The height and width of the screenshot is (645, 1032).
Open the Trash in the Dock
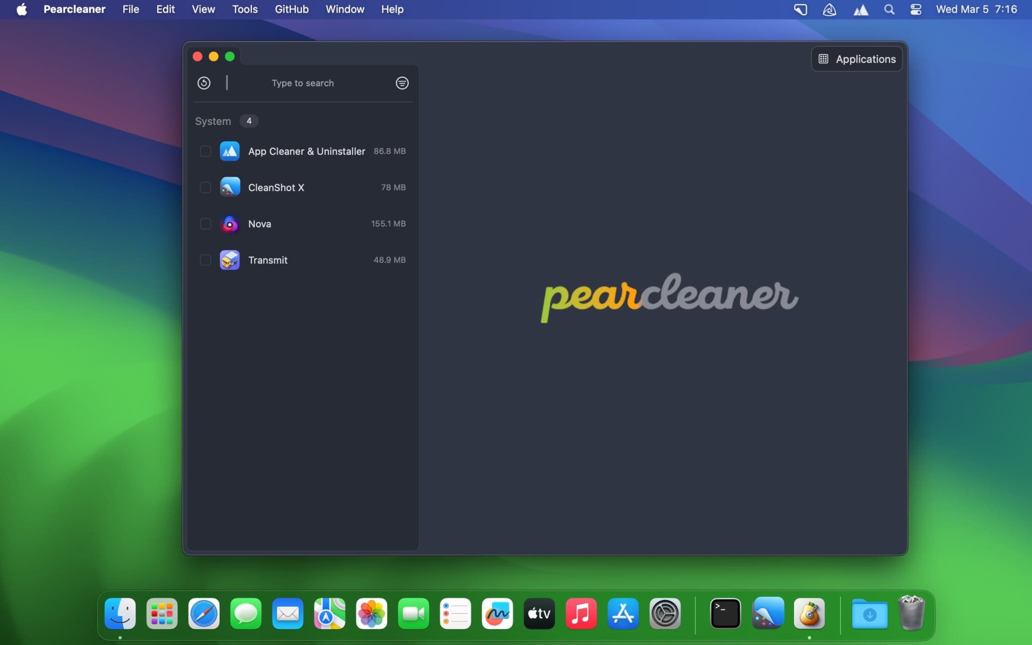click(x=912, y=613)
